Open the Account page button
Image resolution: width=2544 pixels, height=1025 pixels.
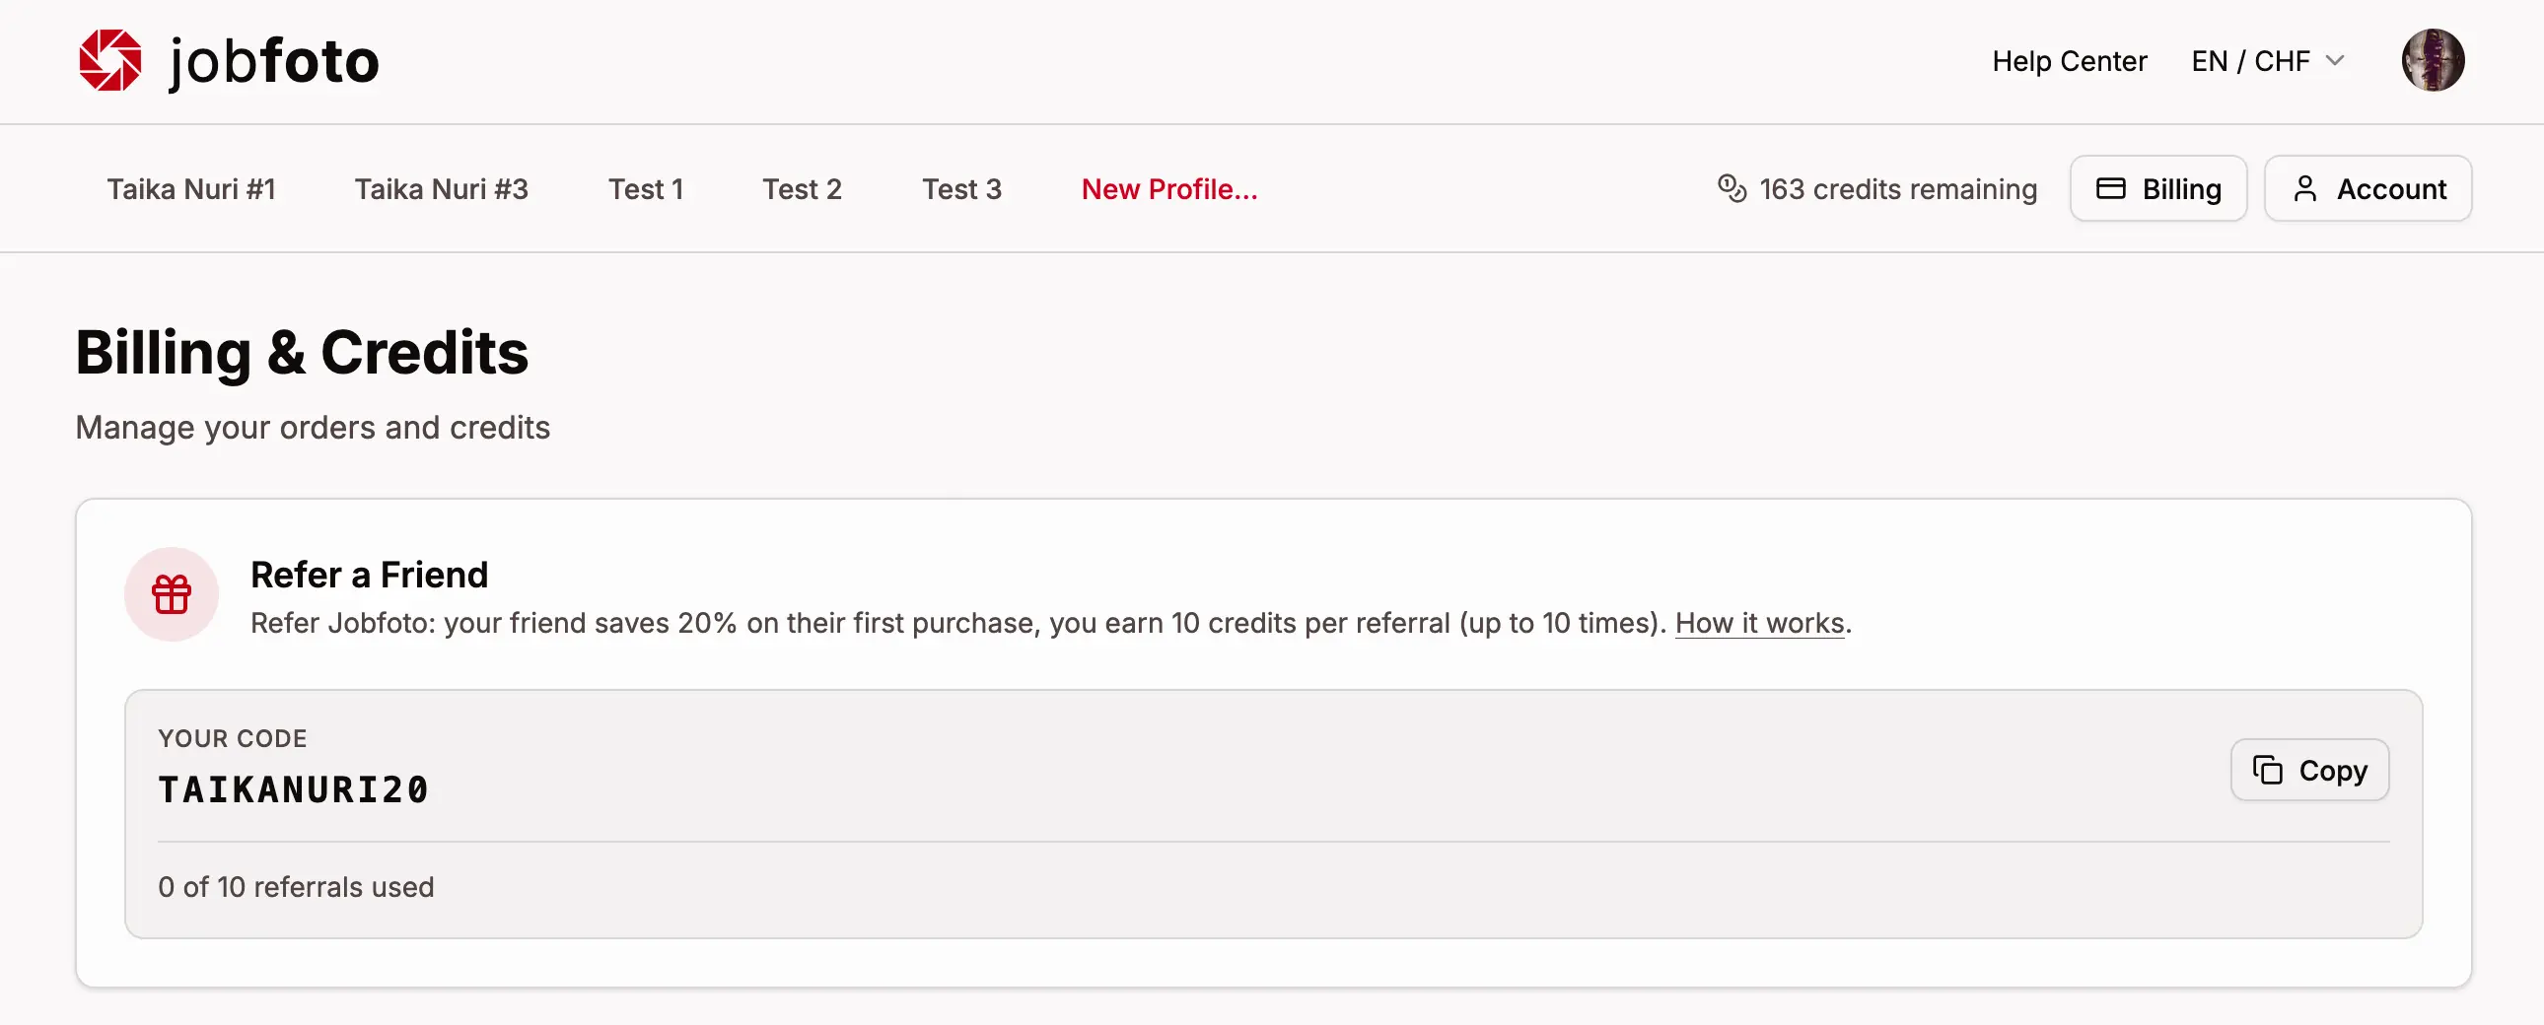click(x=2367, y=188)
